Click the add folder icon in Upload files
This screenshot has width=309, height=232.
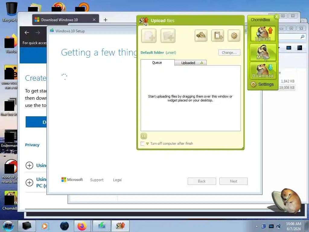point(168,36)
